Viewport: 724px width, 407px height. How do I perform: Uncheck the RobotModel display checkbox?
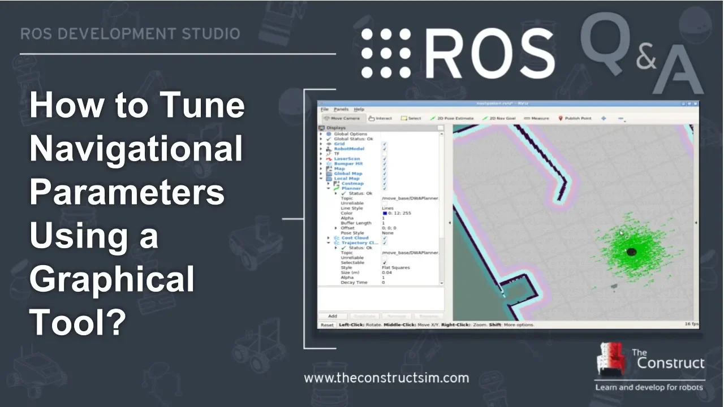[385, 149]
